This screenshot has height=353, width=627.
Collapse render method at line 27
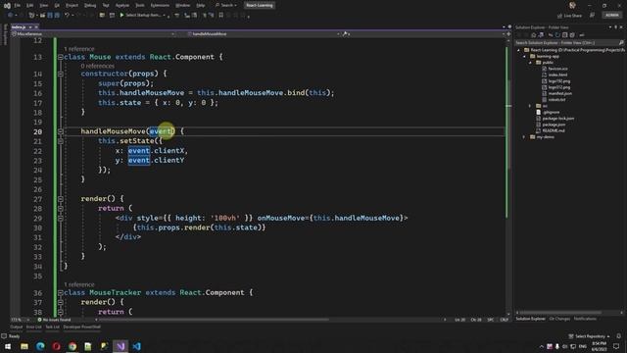click(61, 199)
